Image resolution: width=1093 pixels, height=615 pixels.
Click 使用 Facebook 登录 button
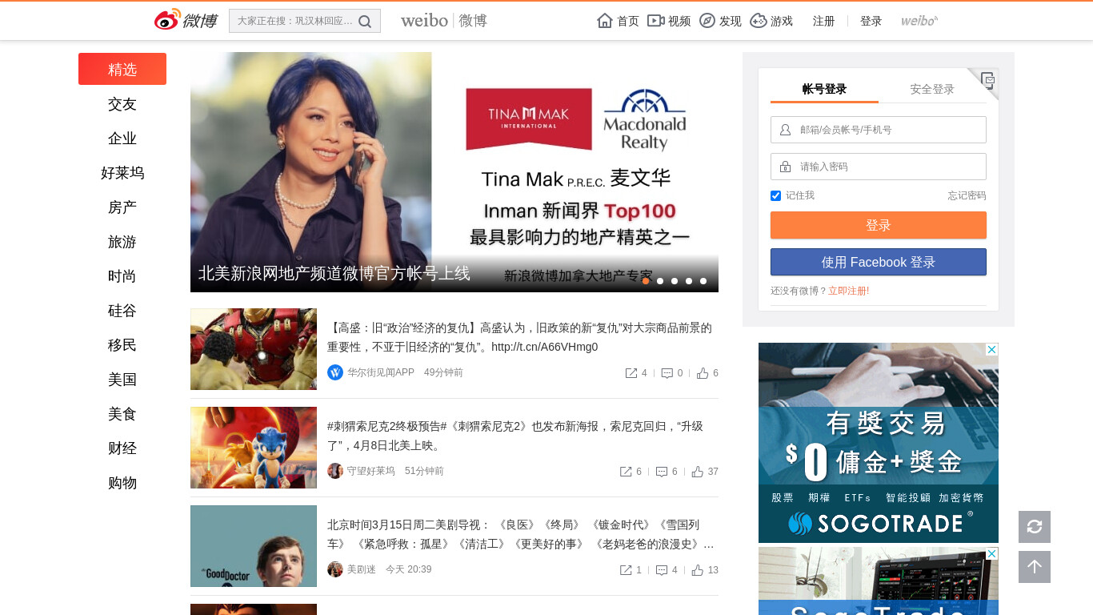[879, 262]
